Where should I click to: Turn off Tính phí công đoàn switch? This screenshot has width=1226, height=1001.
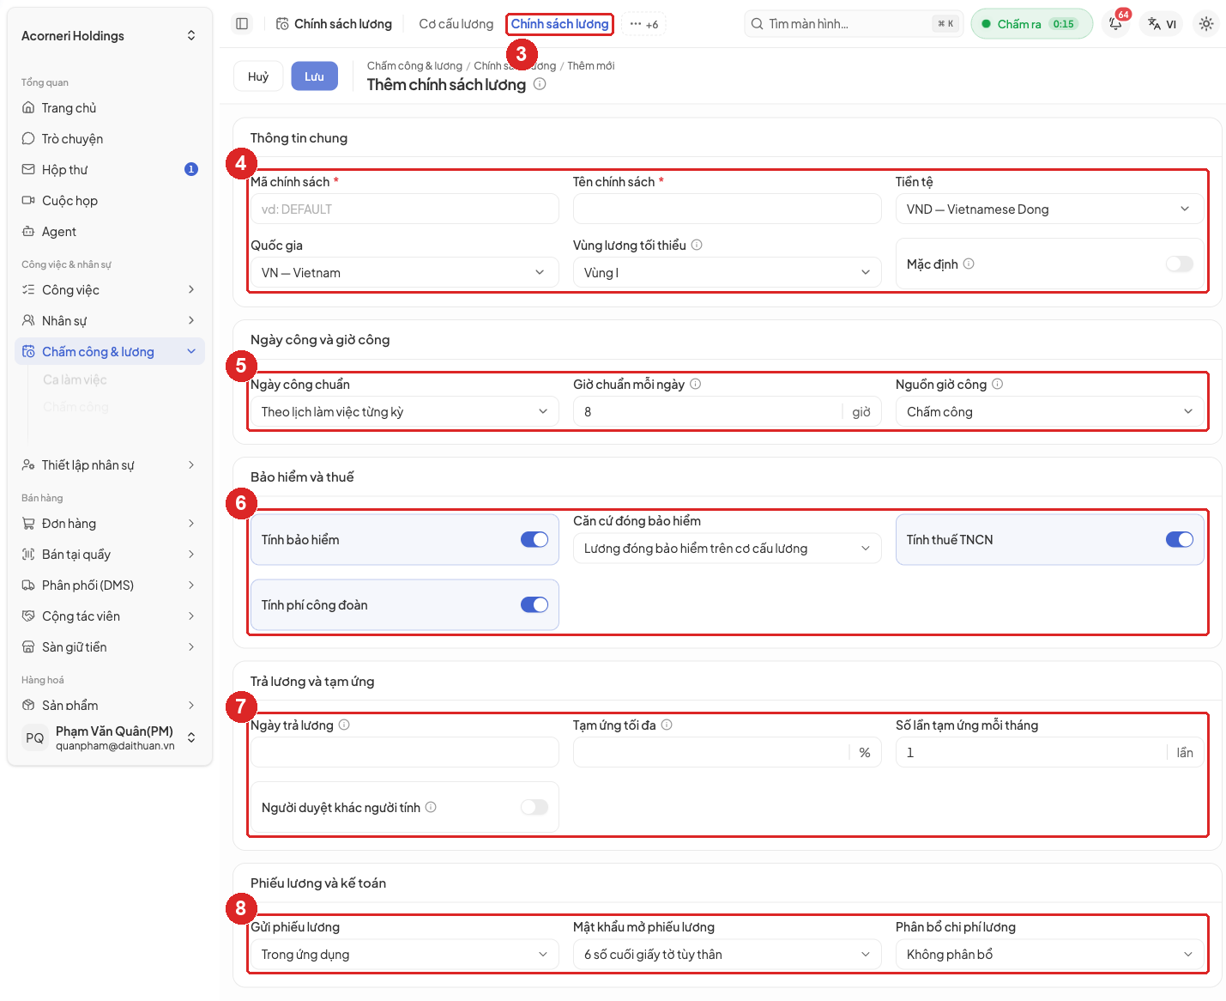[534, 604]
